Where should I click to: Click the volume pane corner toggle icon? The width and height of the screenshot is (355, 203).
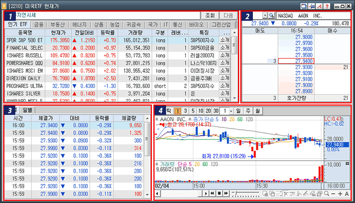pos(347,164)
